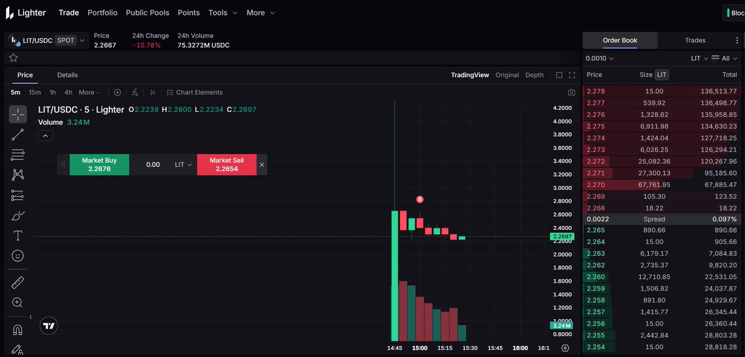The image size is (745, 357).
Task: Select the 4h timeframe
Action: tap(68, 93)
